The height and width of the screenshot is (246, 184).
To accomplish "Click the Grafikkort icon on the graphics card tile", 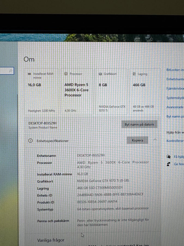I will coord(100,74).
